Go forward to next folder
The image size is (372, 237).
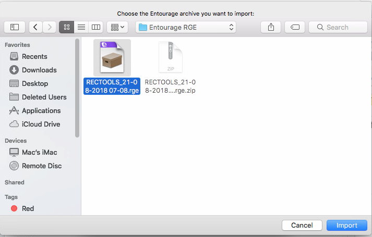click(50, 27)
